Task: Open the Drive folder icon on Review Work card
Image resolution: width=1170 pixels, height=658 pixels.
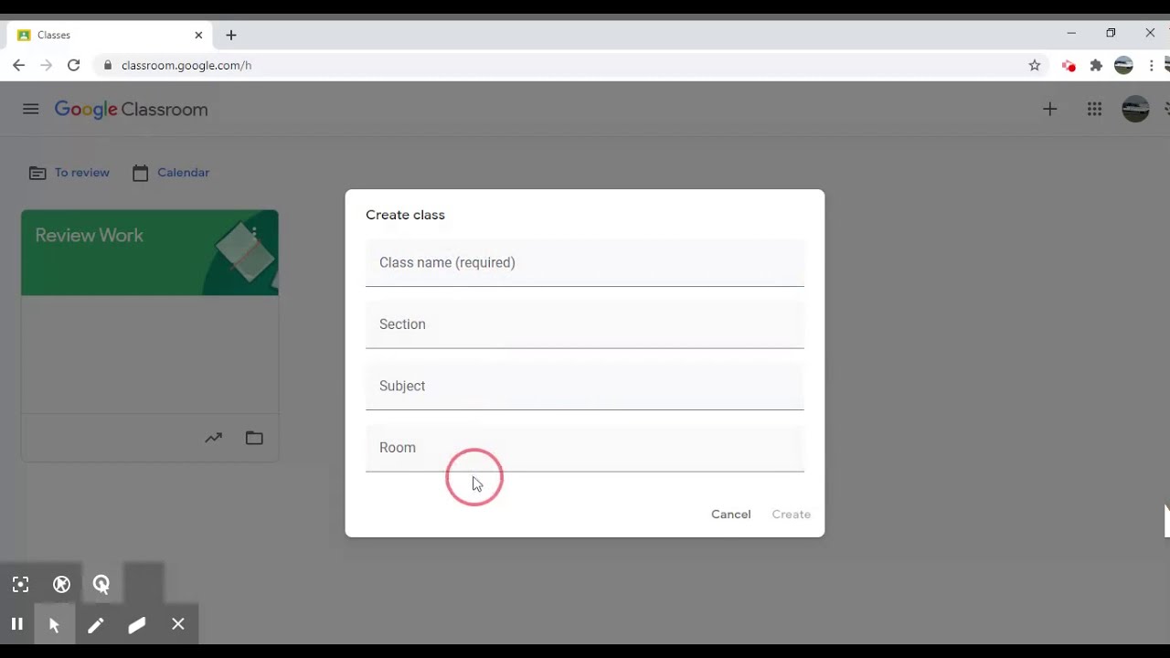Action: tap(254, 438)
